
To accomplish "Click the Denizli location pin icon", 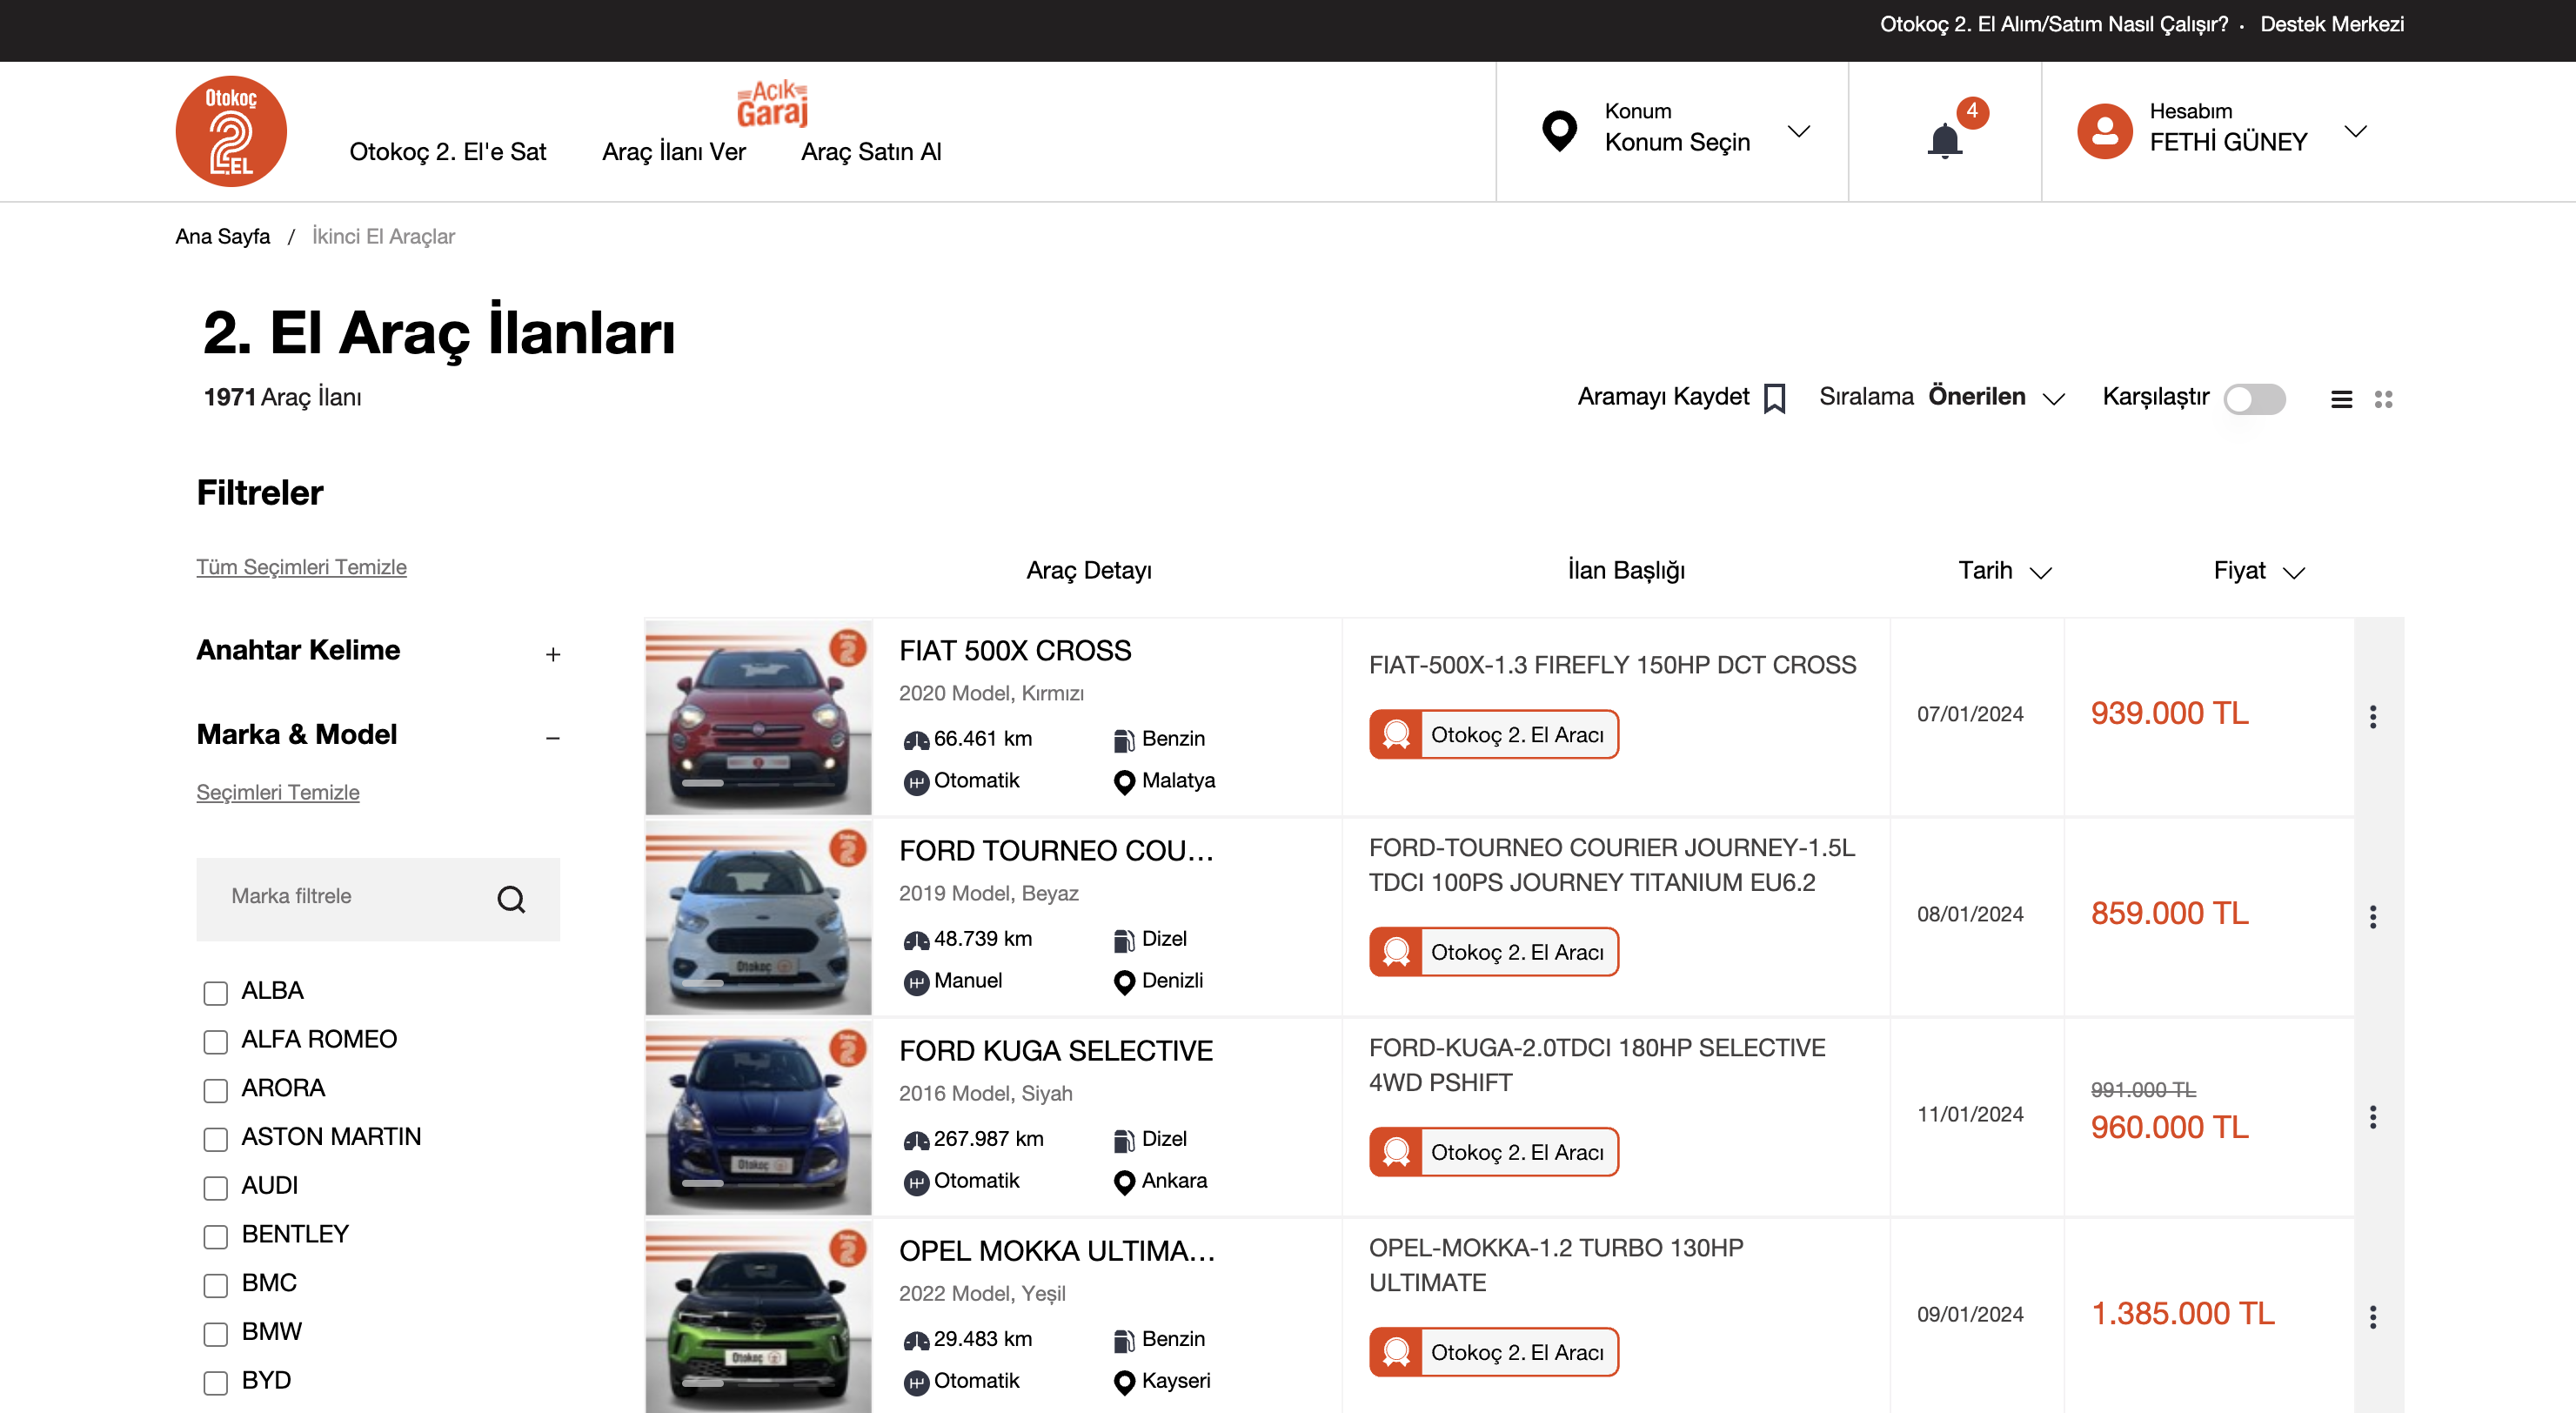I will coord(1124,982).
